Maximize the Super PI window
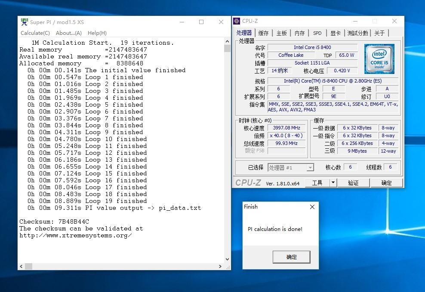 [x=201, y=22]
